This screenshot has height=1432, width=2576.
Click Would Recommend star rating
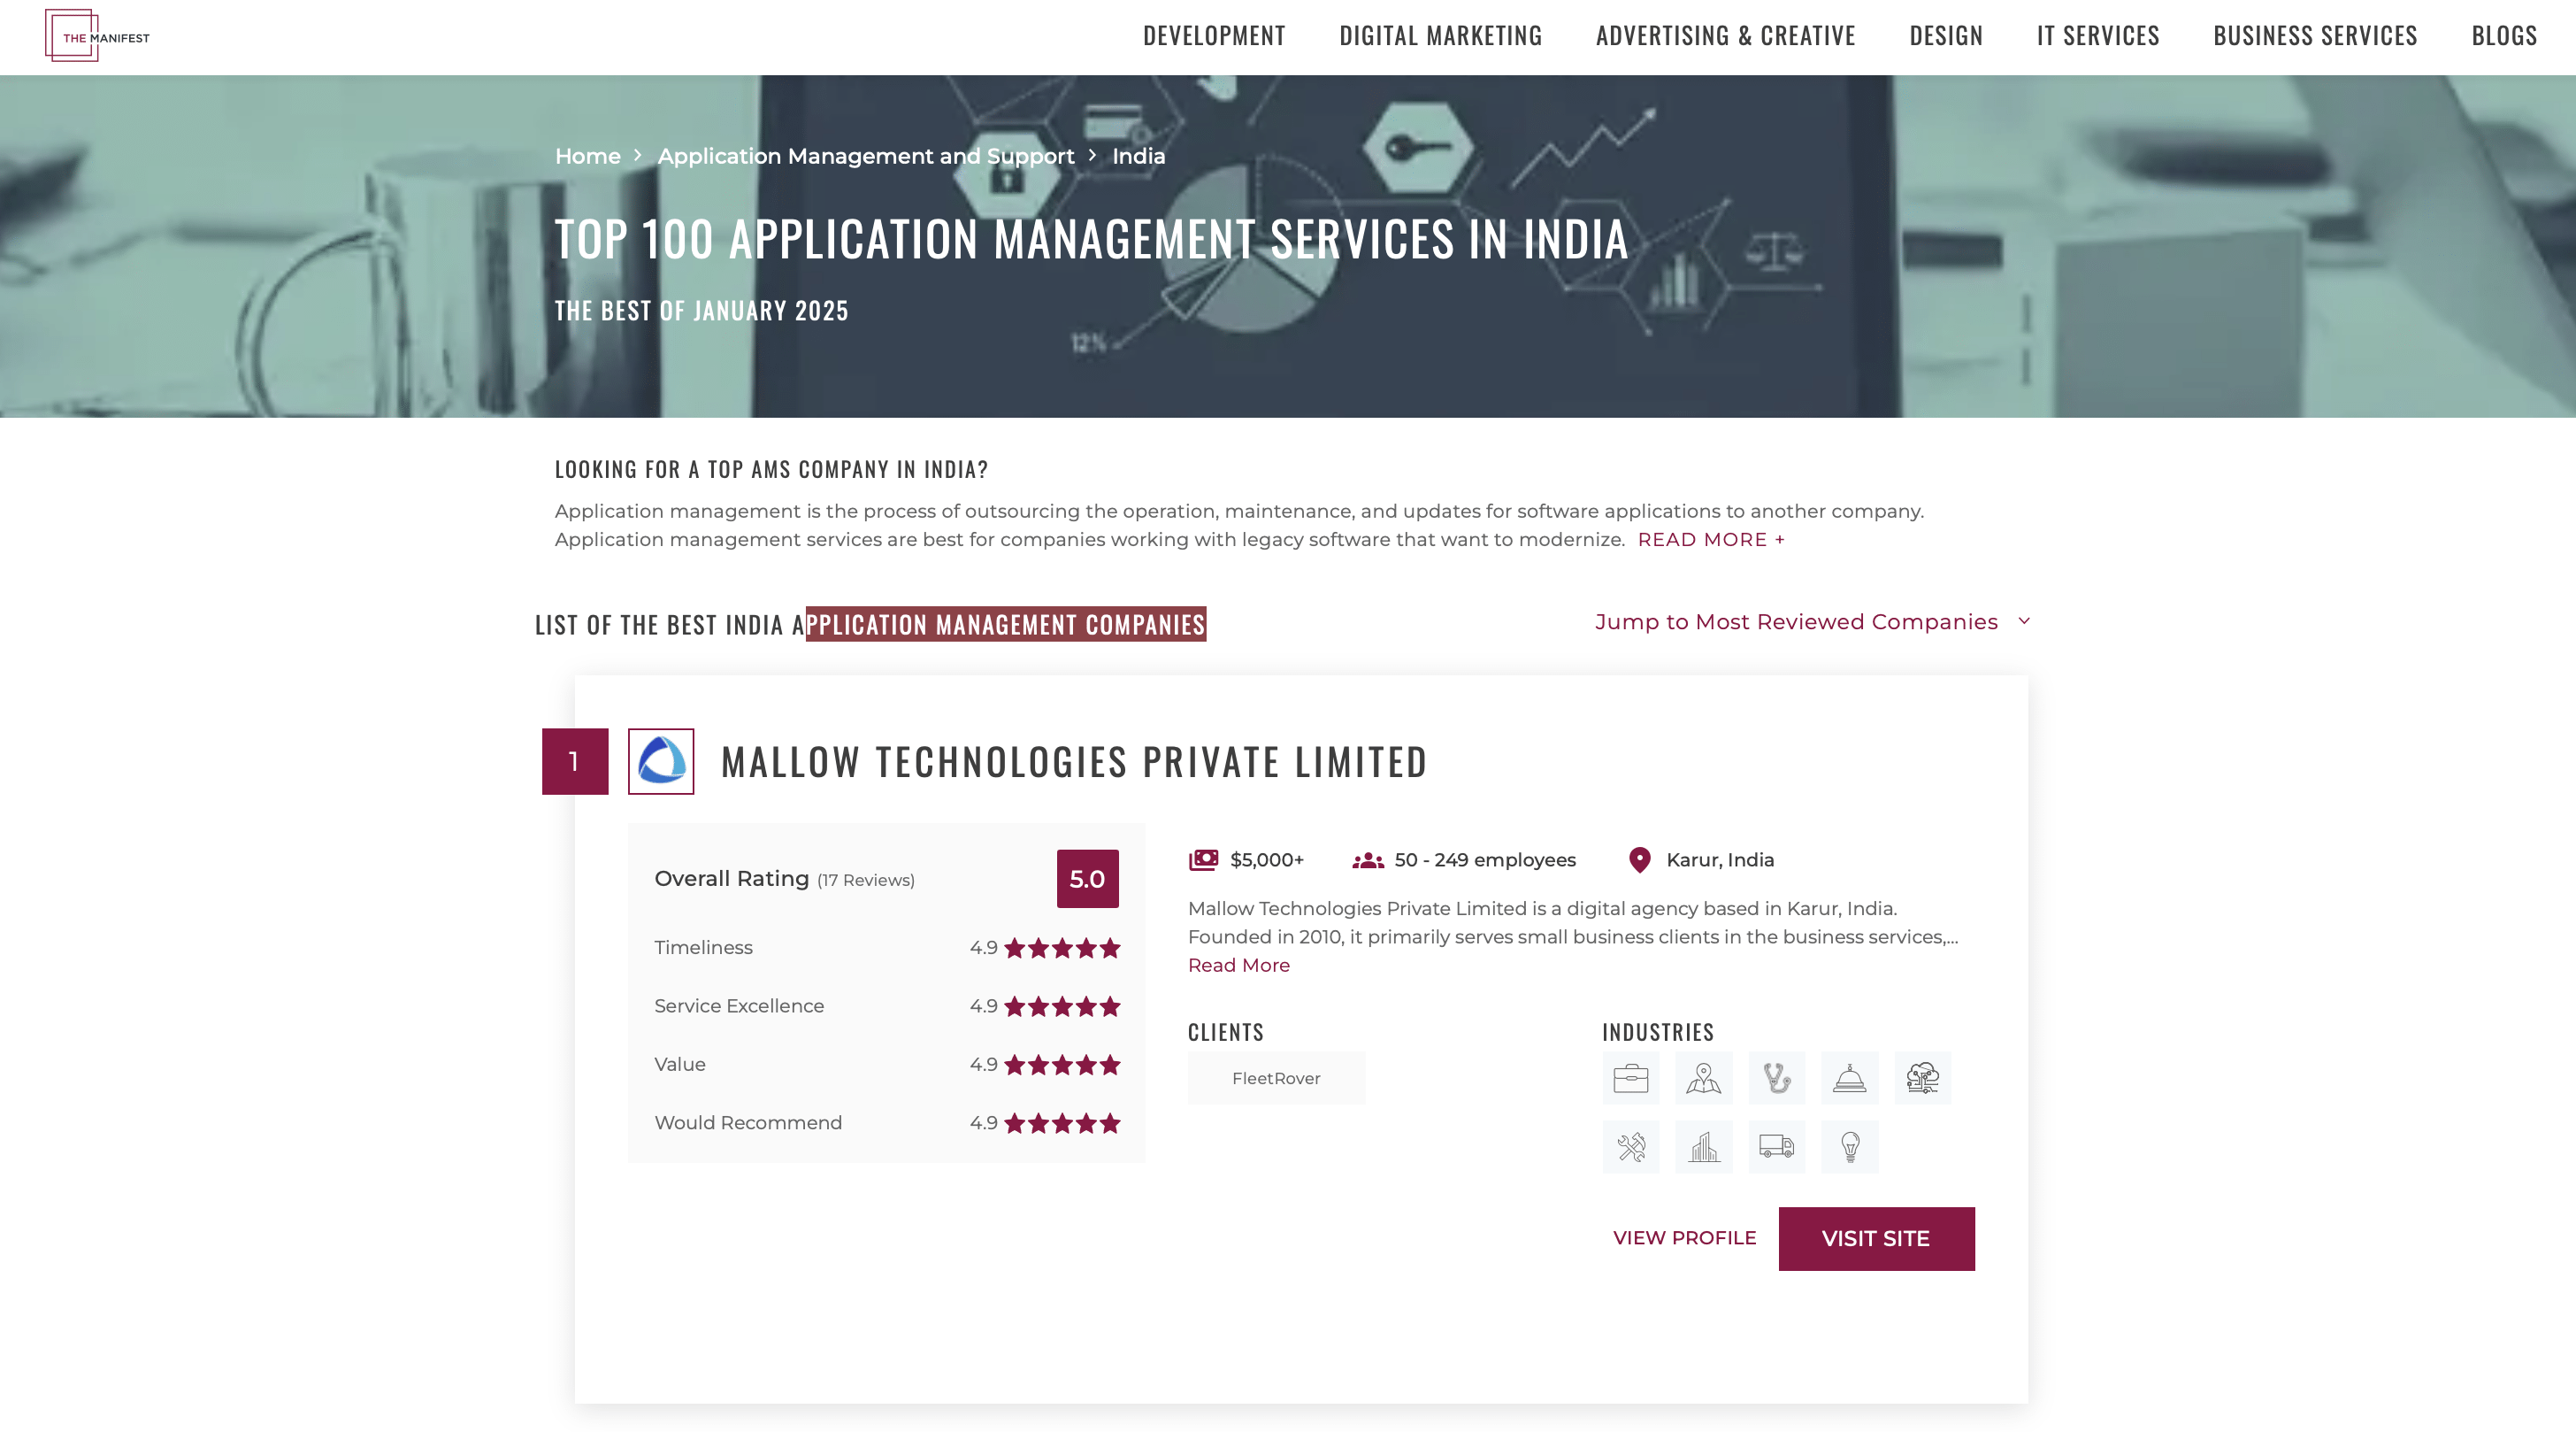click(x=1062, y=1123)
